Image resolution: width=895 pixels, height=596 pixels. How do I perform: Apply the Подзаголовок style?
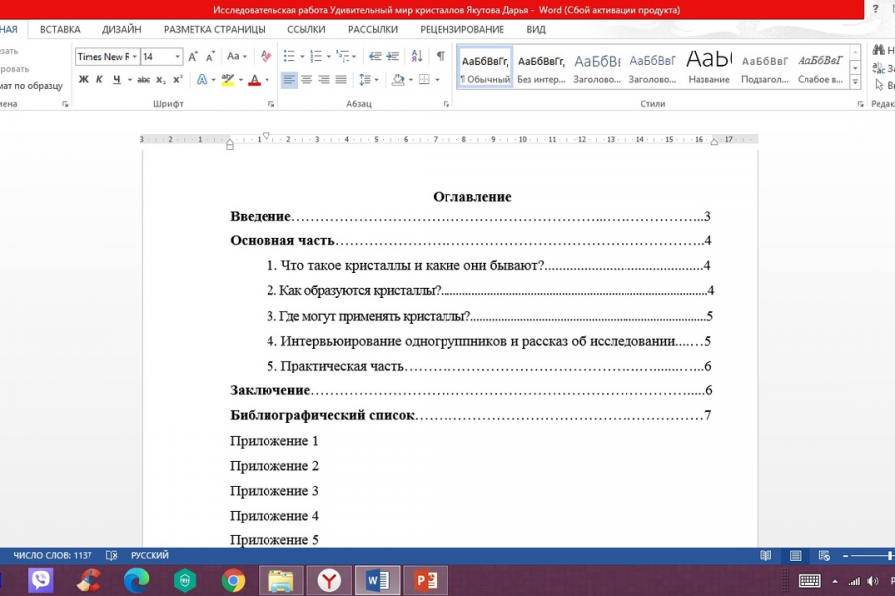click(x=765, y=68)
